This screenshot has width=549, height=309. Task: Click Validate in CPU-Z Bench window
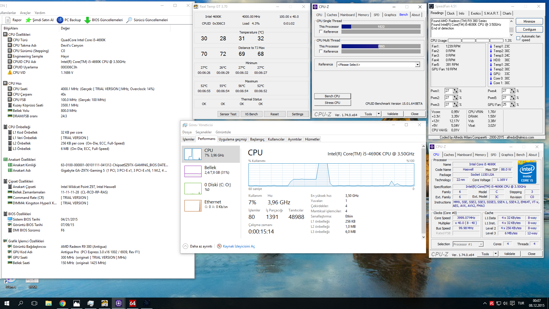[392, 114]
